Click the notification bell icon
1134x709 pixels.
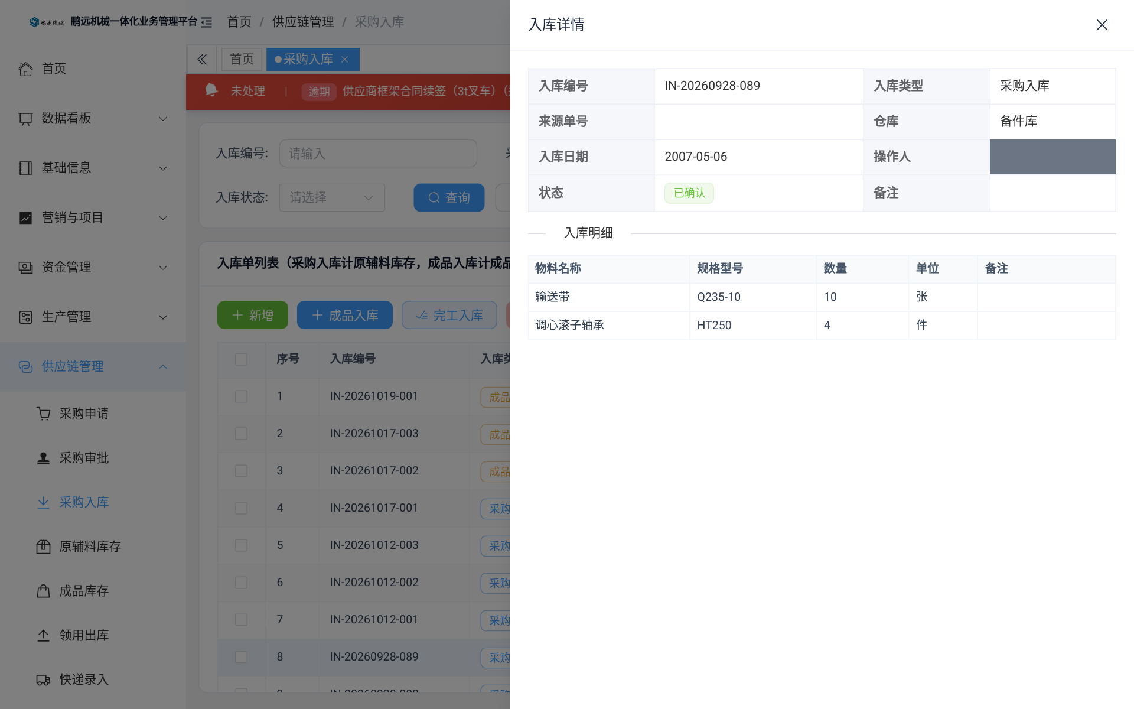(211, 90)
